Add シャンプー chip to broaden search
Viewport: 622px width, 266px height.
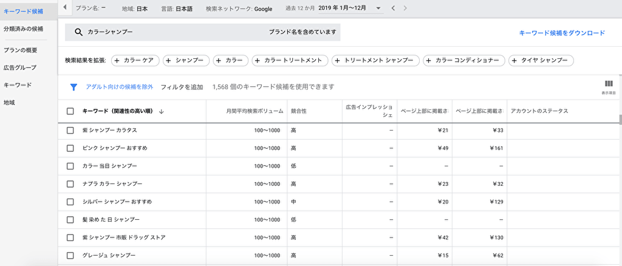(x=186, y=61)
